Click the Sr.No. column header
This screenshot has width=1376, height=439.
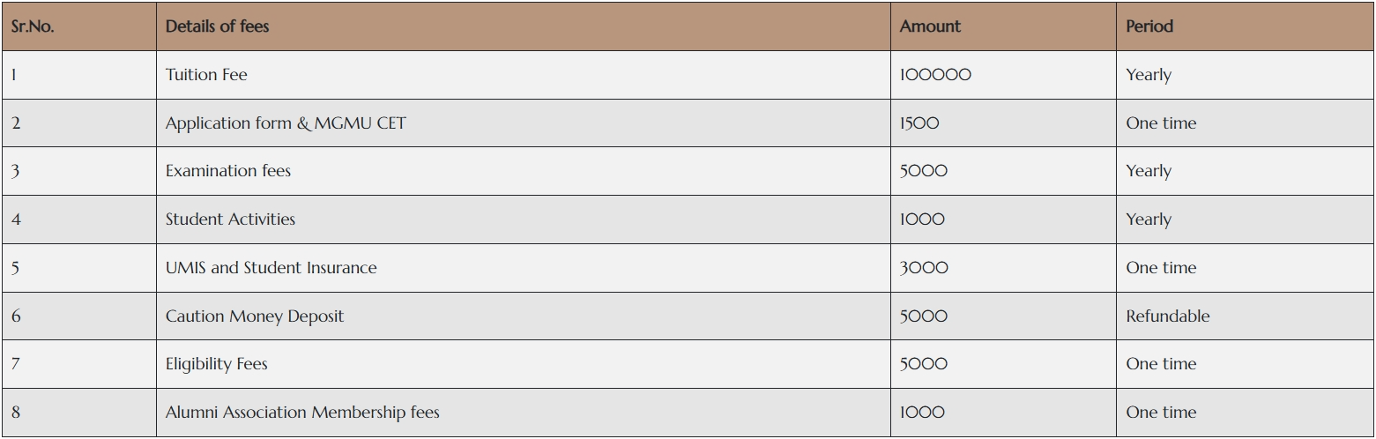click(78, 26)
